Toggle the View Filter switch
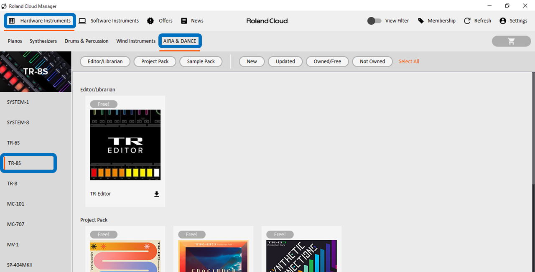This screenshot has width=535, height=272. pyautogui.click(x=374, y=21)
